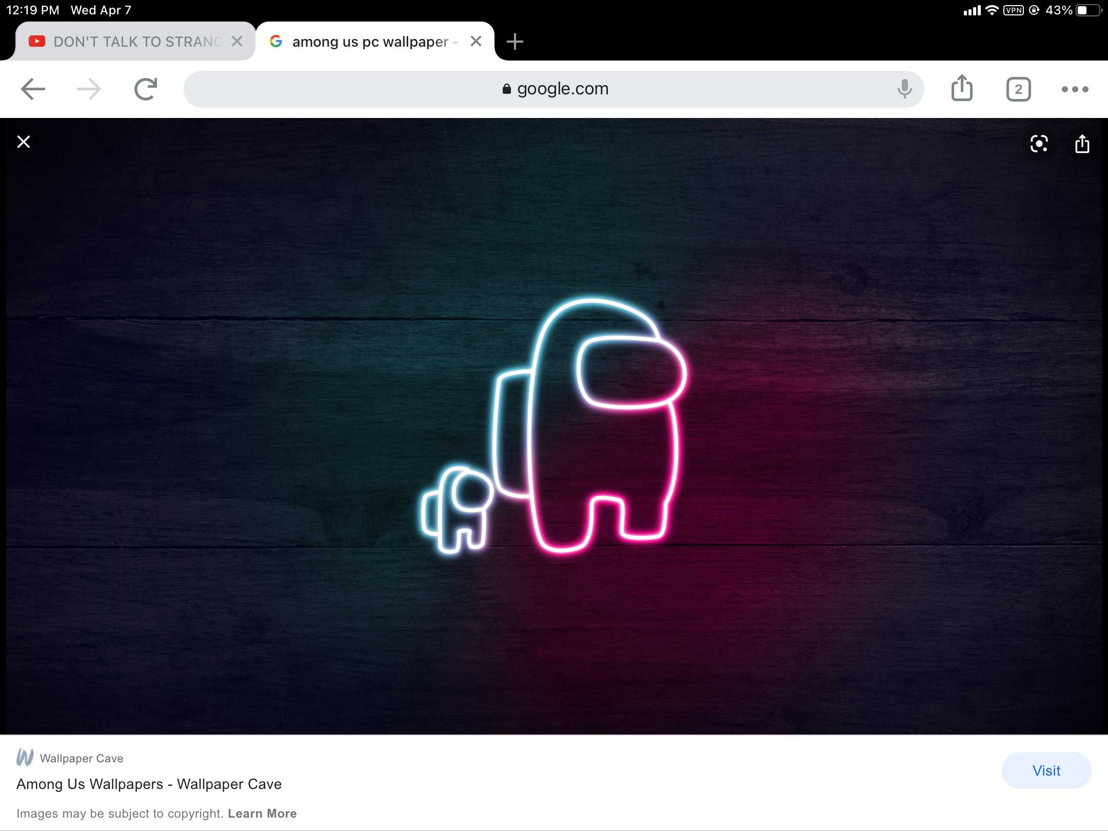Open Among Us Wallpapers - Wallpaper Cave title
This screenshot has height=831, width=1108.
click(149, 784)
